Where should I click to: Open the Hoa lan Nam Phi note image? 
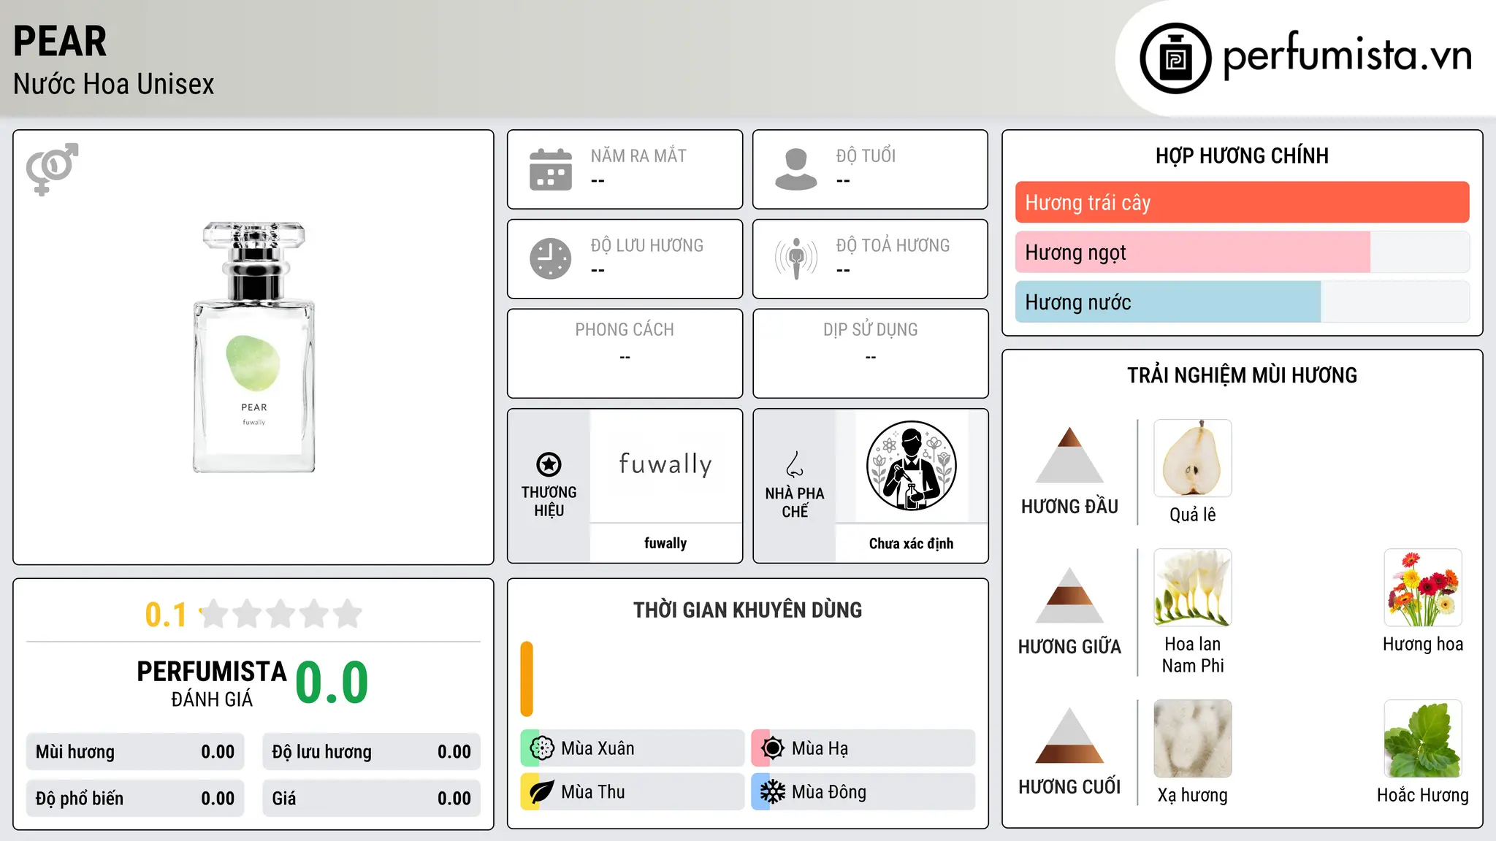1193,588
